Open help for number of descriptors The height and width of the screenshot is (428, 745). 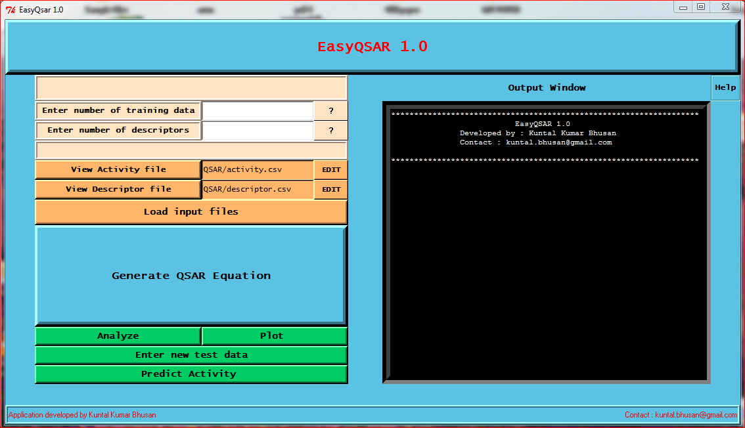tap(330, 130)
